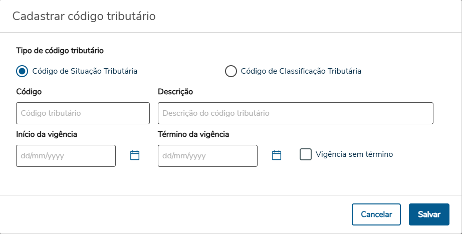Click the Código field label
The width and height of the screenshot is (462, 234).
coord(29,92)
